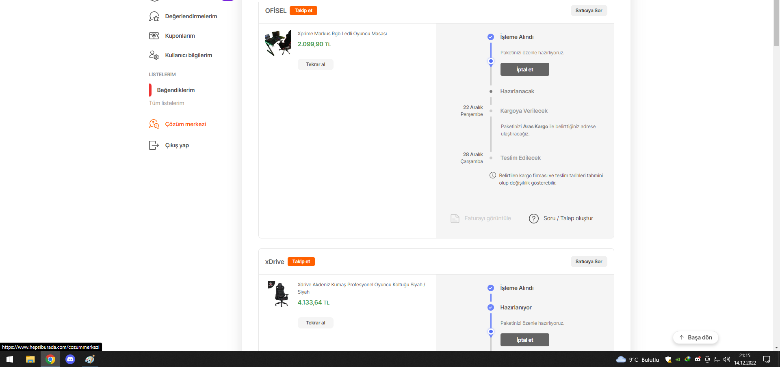
Task: Click the taskbar clock showing 21:15
Action: pos(745,359)
